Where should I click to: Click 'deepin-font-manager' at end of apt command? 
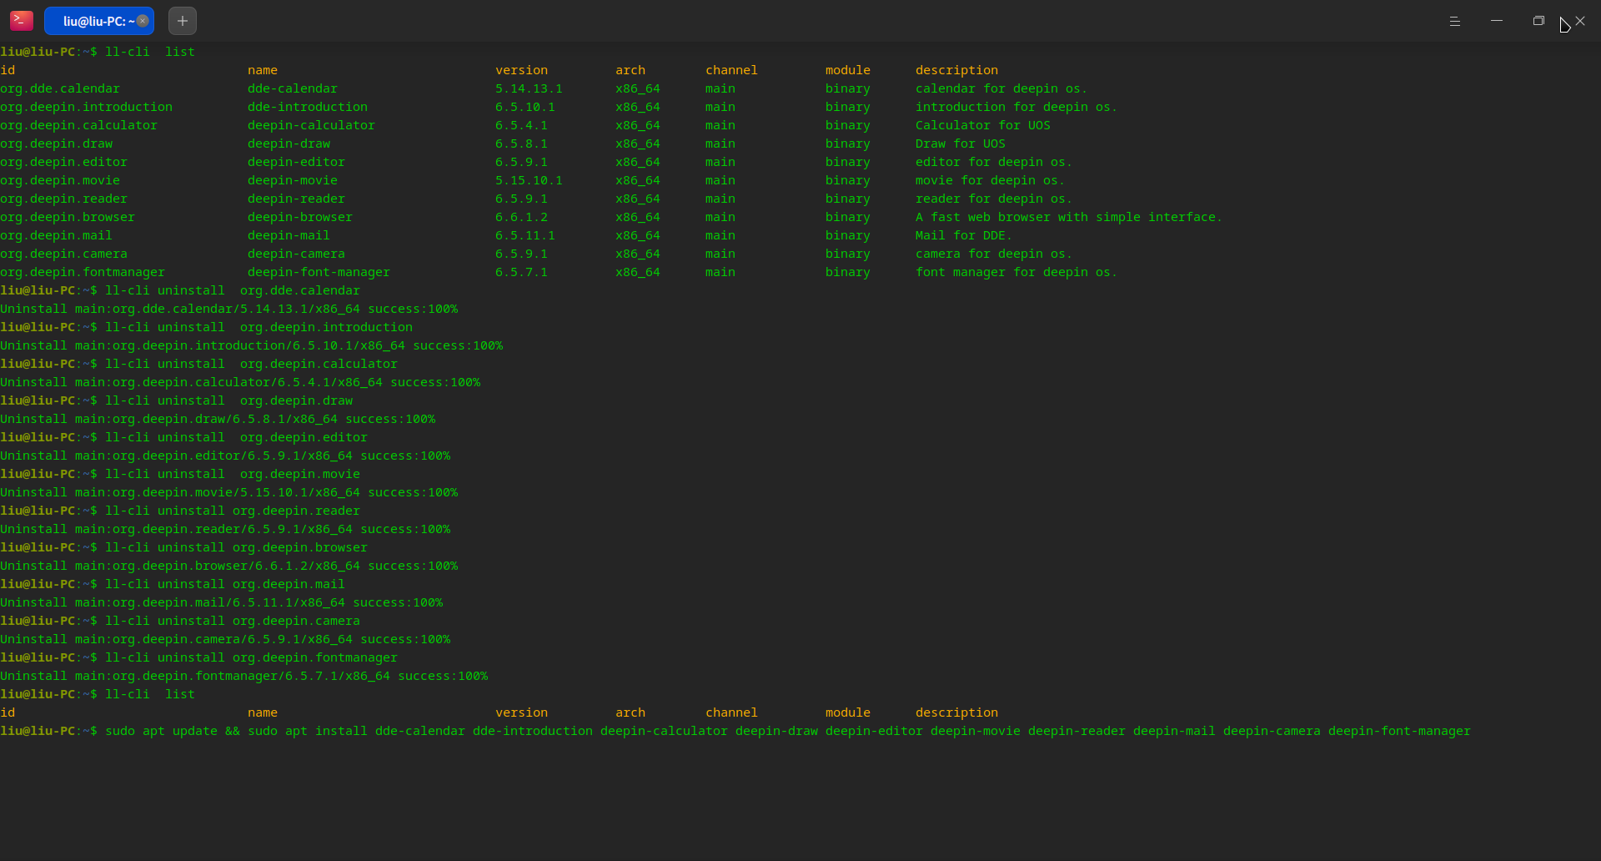pyautogui.click(x=1399, y=731)
